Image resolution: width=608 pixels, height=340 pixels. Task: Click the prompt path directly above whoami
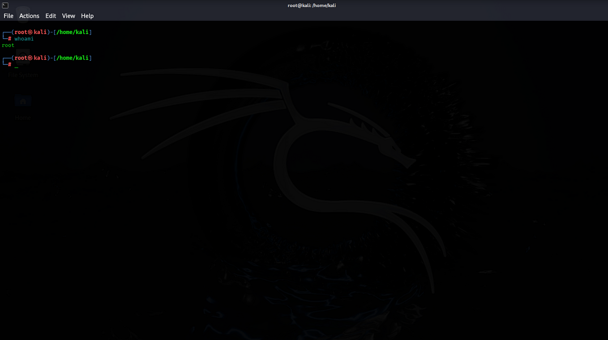click(73, 32)
